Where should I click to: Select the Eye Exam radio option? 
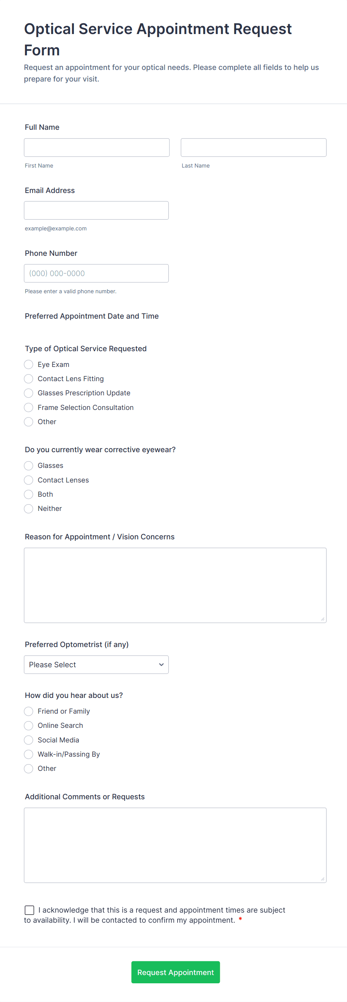pos(29,364)
